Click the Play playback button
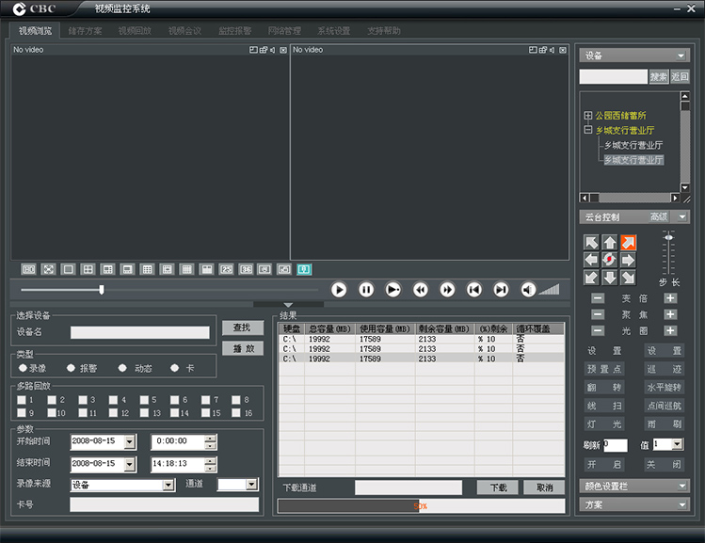This screenshot has height=543, width=705. click(x=339, y=290)
